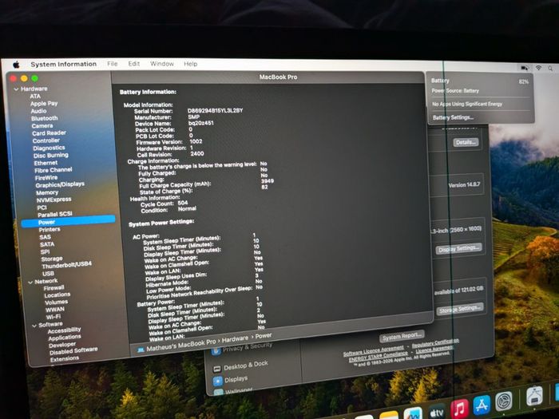559x419 pixels.
Task: Collapse the Hardware section in sidebar
Action: (16, 89)
